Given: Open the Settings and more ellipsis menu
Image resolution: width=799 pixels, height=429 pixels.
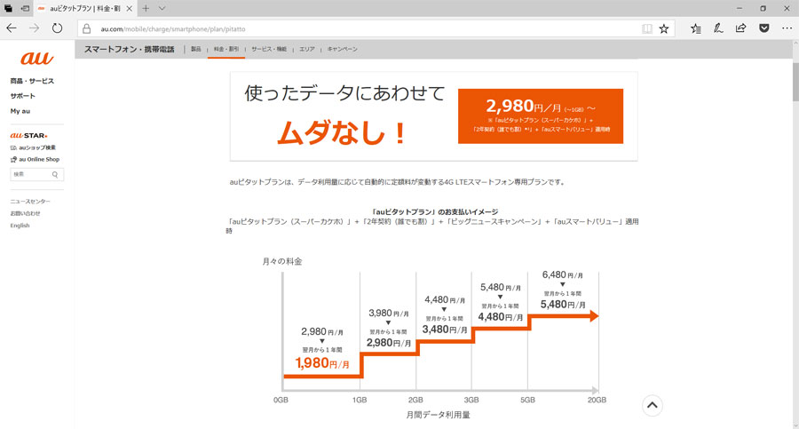Looking at the screenshot, I should coord(787,28).
